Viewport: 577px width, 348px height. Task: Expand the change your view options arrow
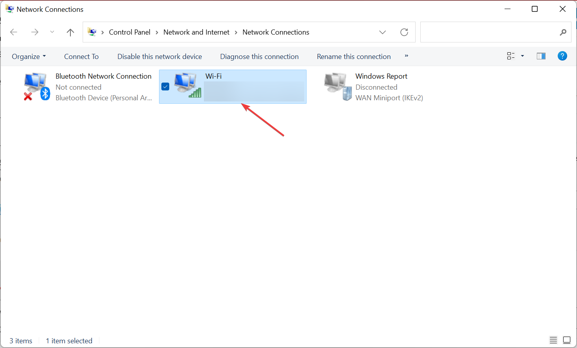pos(522,56)
